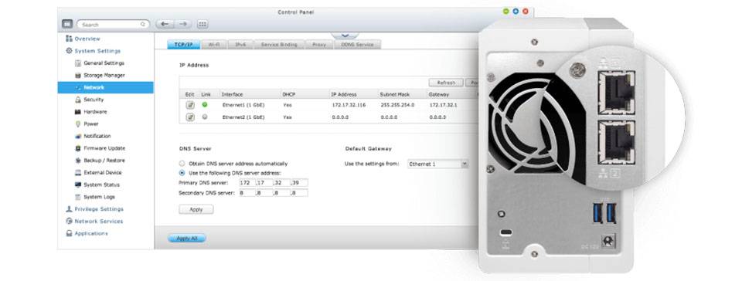
Task: Switch to the Wi-Fi tab
Action: tap(214, 45)
